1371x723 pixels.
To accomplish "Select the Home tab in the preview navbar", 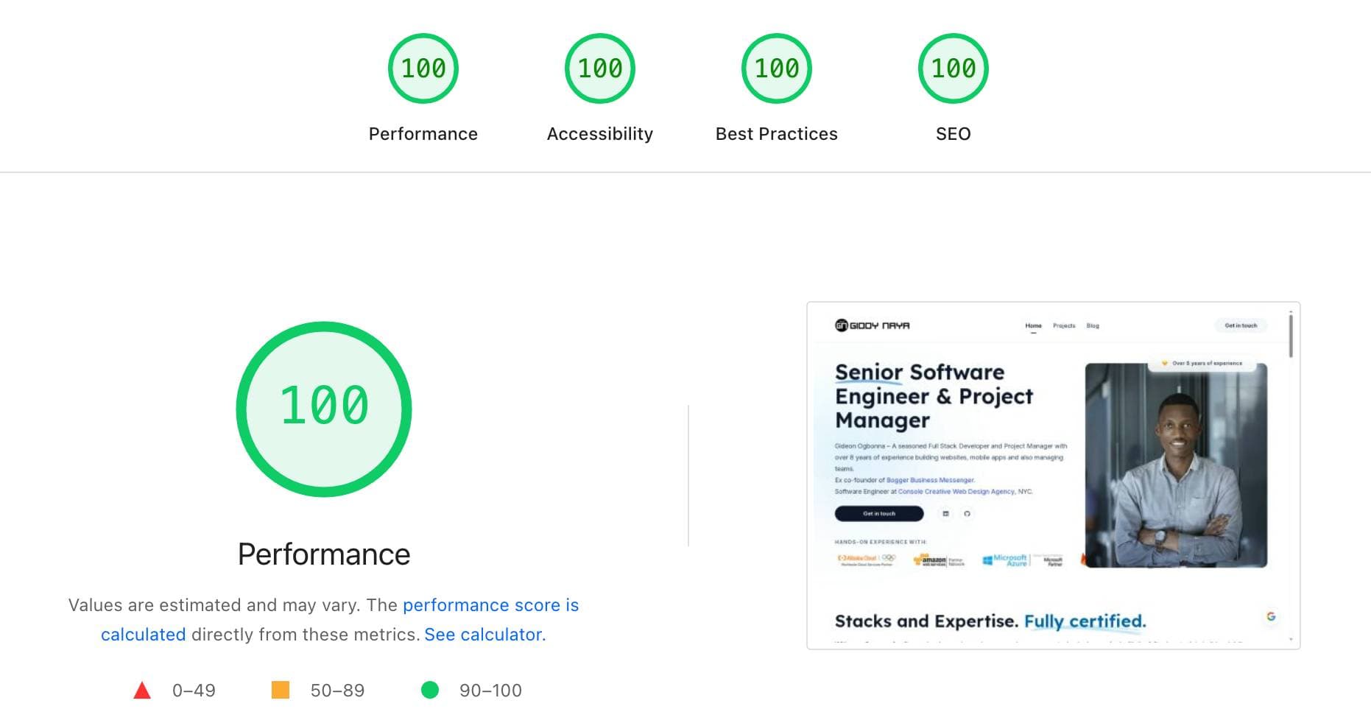I will click(1033, 325).
